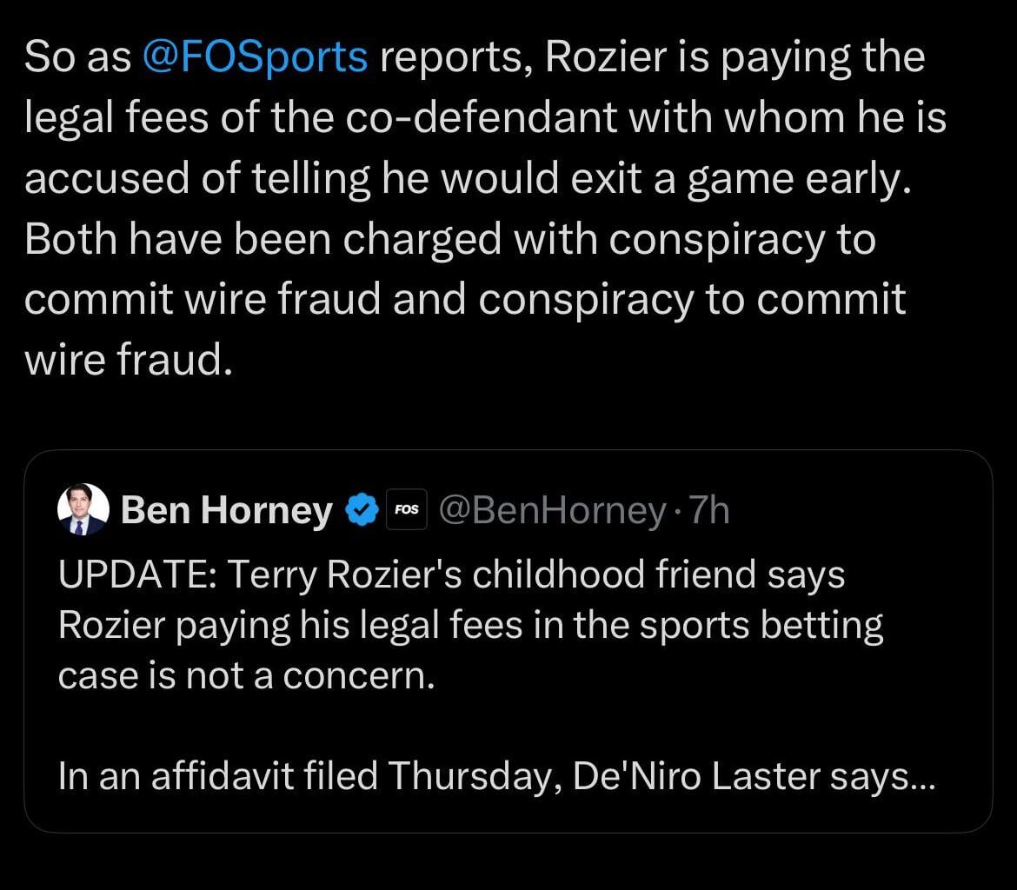Click Ben Horney's profile avatar
The height and width of the screenshot is (890, 1017).
pos(83,510)
